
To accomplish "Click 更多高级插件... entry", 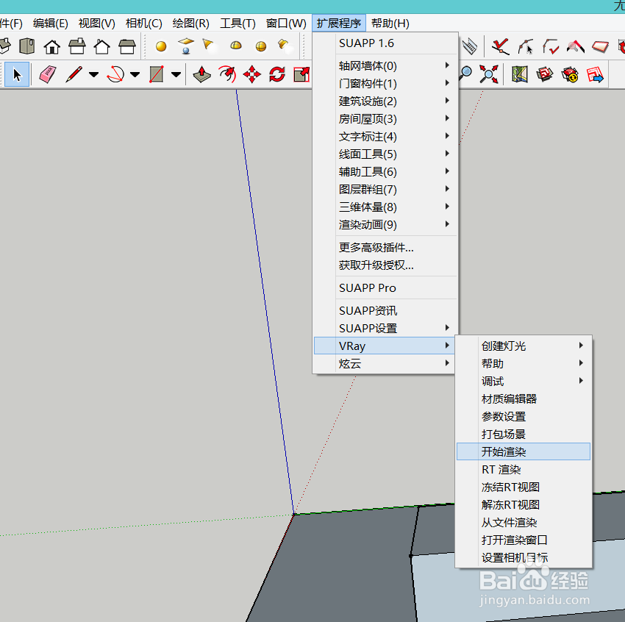I will (376, 248).
